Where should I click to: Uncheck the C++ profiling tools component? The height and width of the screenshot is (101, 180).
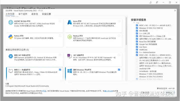click(137, 33)
